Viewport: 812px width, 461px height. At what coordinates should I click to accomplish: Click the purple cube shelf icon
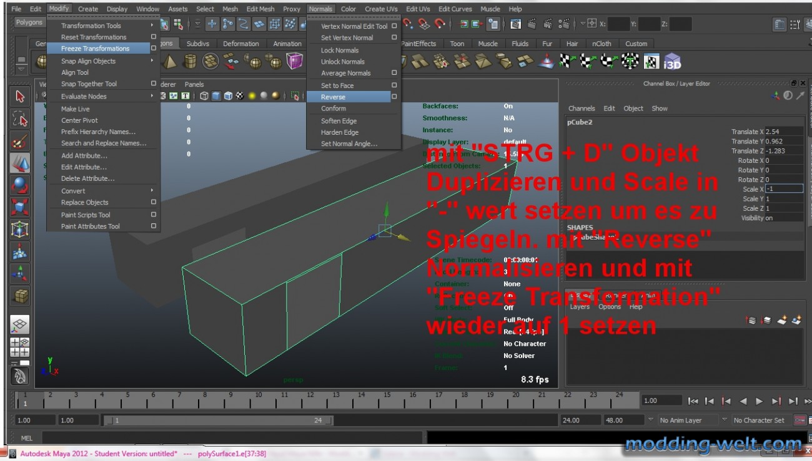click(x=294, y=61)
